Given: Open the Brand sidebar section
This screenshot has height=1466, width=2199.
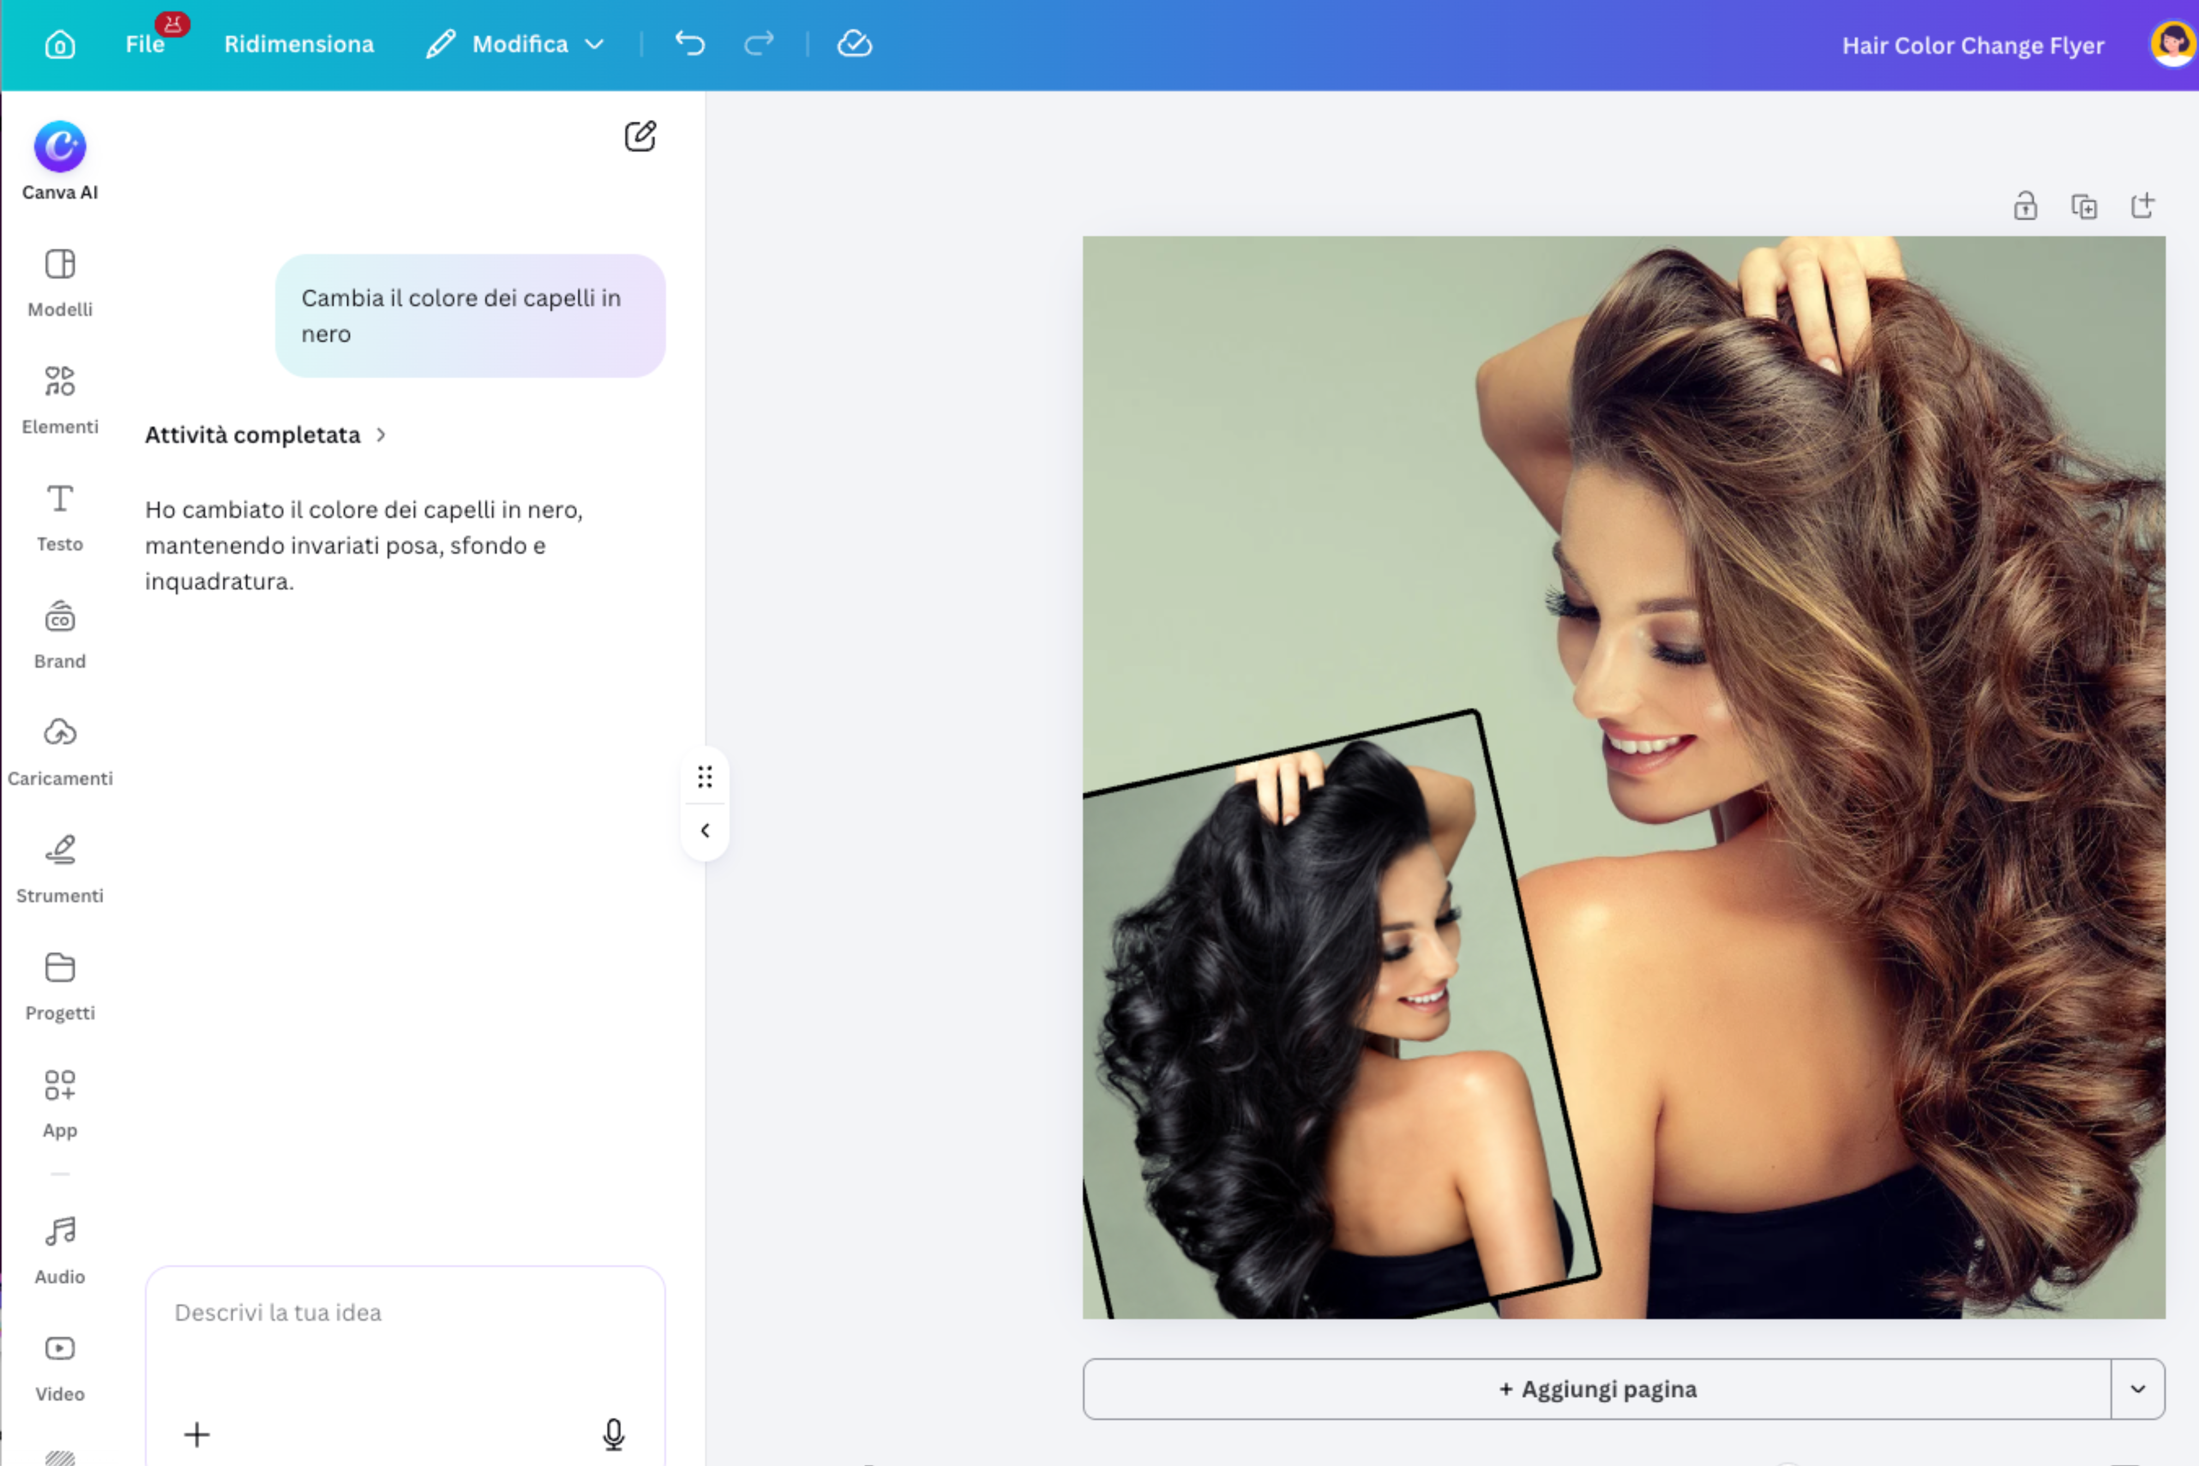Looking at the screenshot, I should tap(60, 635).
